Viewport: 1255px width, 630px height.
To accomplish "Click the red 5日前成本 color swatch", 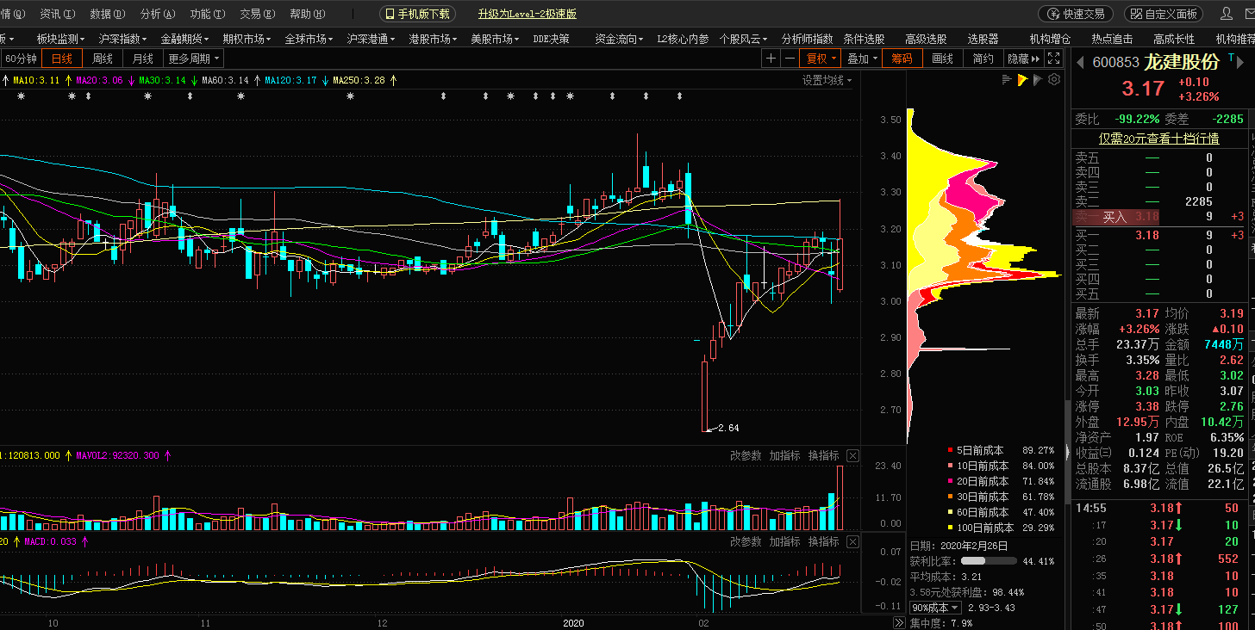I will 951,450.
